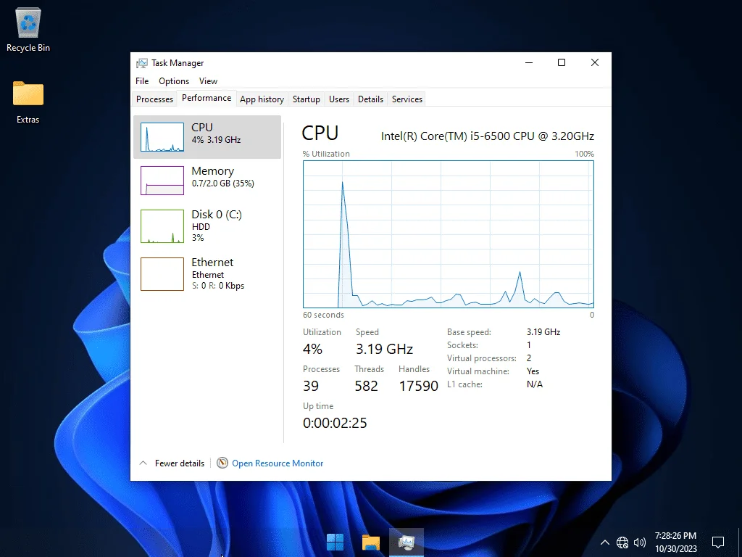Click the "Virtual processors:" label
The image size is (742, 557).
pyautogui.click(x=482, y=358)
